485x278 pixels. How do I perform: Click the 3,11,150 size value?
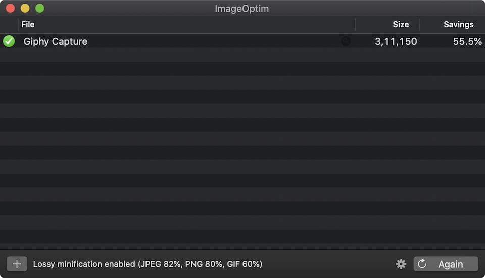[396, 41]
